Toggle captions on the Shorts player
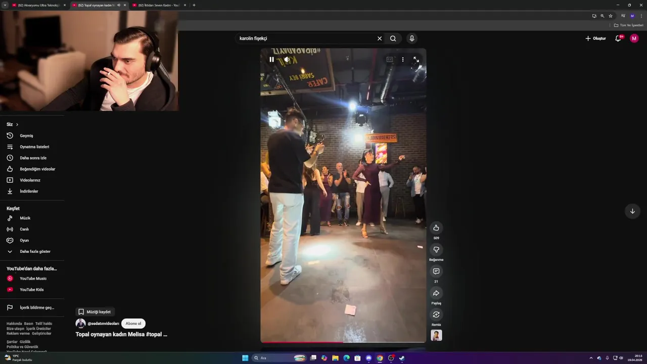 (390, 59)
